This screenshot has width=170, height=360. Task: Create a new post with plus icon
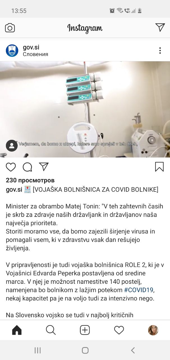coord(85,330)
